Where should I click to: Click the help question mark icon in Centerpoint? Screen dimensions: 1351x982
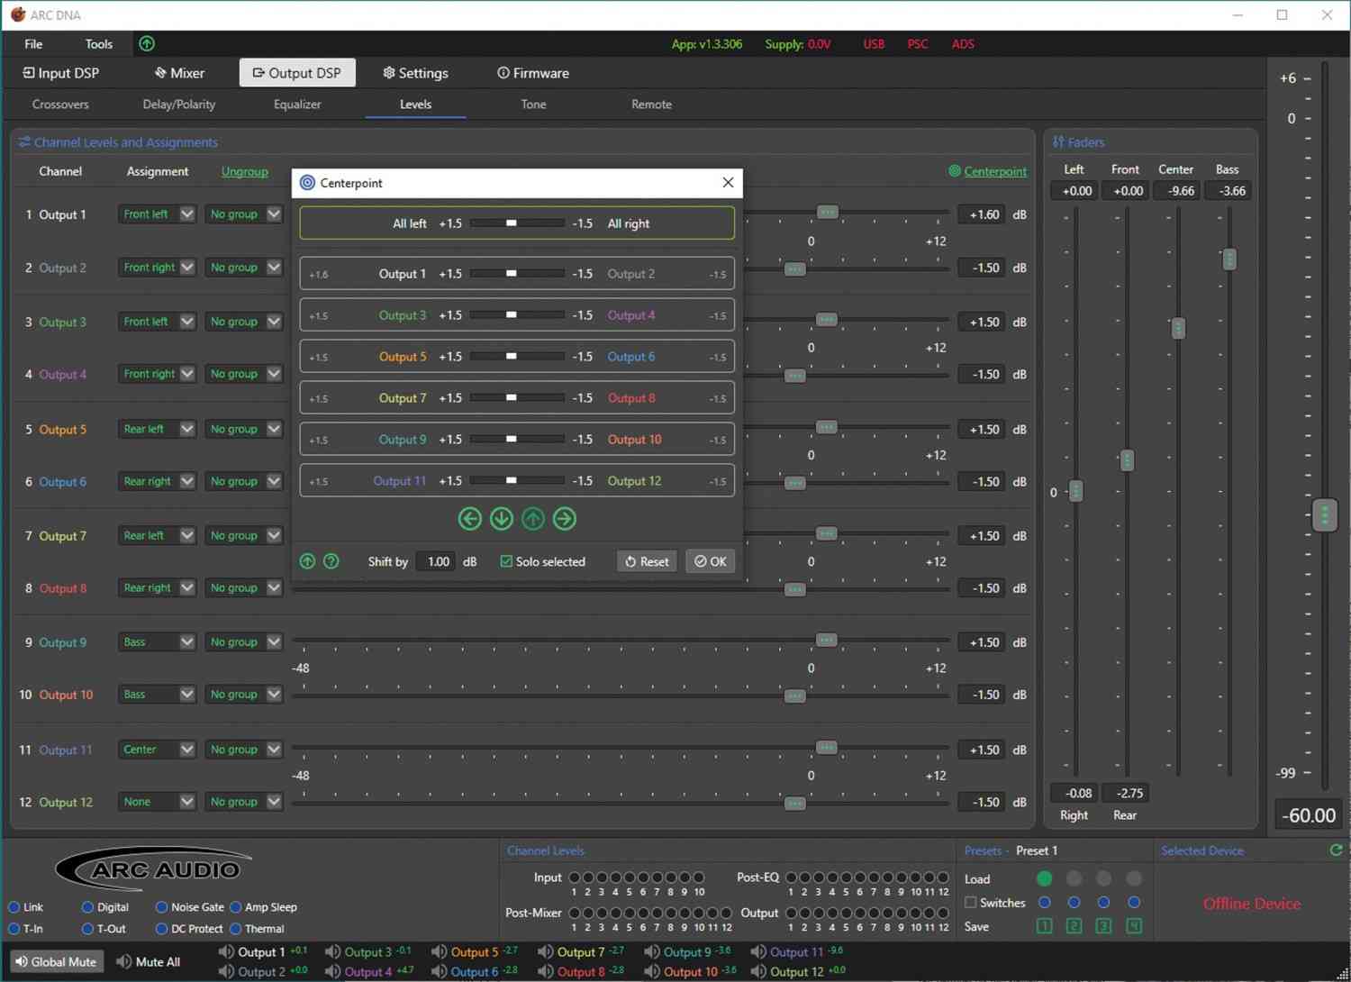(x=331, y=561)
